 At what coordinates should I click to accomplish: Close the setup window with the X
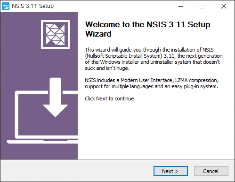coord(224,6)
